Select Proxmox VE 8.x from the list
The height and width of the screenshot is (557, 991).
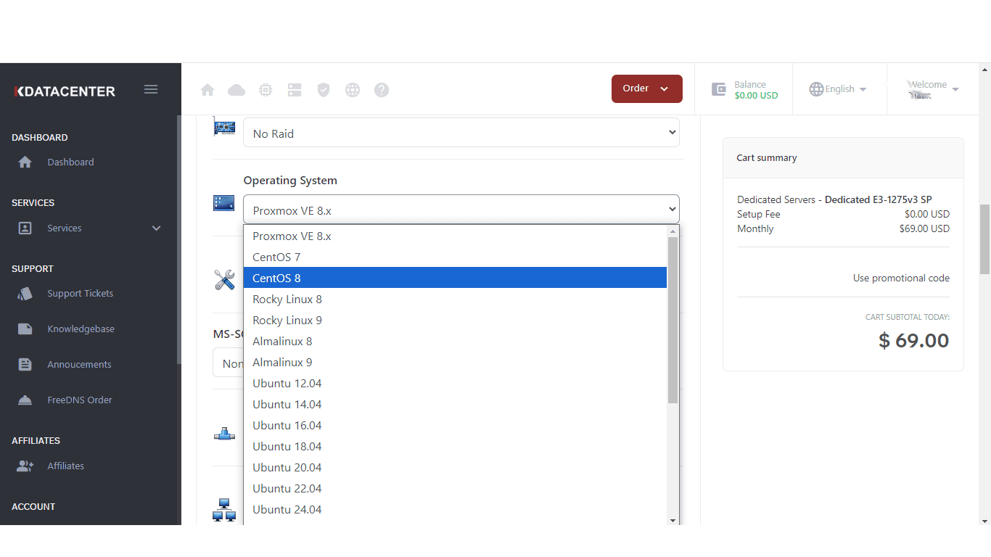tap(455, 236)
